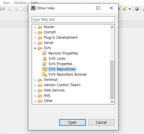This screenshot has height=134, width=144.
Task: Click the SVN Properties document icon
Action: pyautogui.click(x=44, y=64)
